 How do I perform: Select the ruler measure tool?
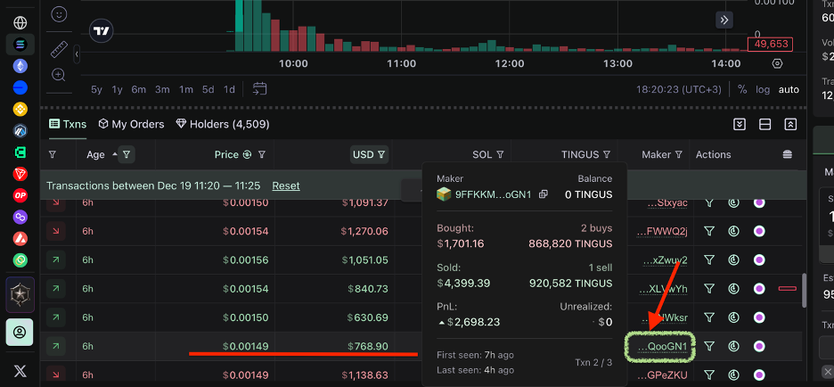click(x=59, y=48)
